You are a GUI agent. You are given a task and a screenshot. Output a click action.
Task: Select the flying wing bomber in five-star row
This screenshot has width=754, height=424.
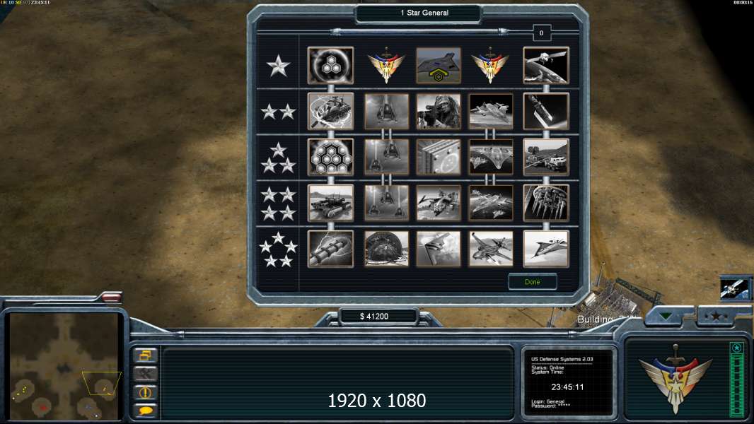click(438, 249)
